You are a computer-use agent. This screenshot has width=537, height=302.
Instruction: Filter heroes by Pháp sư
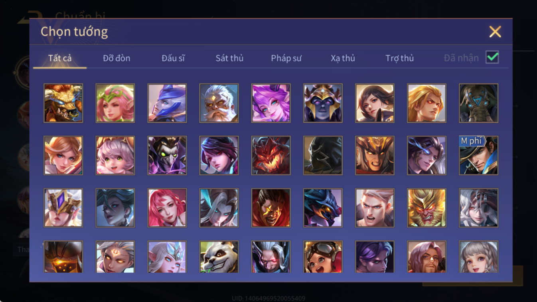pyautogui.click(x=286, y=58)
